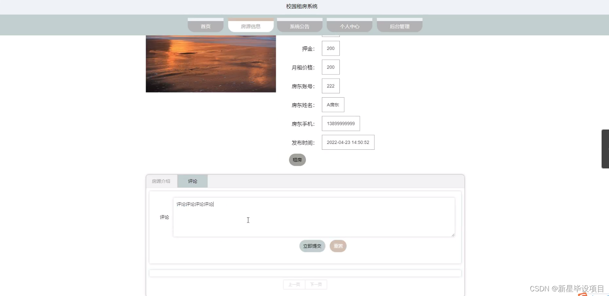
Task: Go to previous page with 上一页
Action: coord(294,285)
